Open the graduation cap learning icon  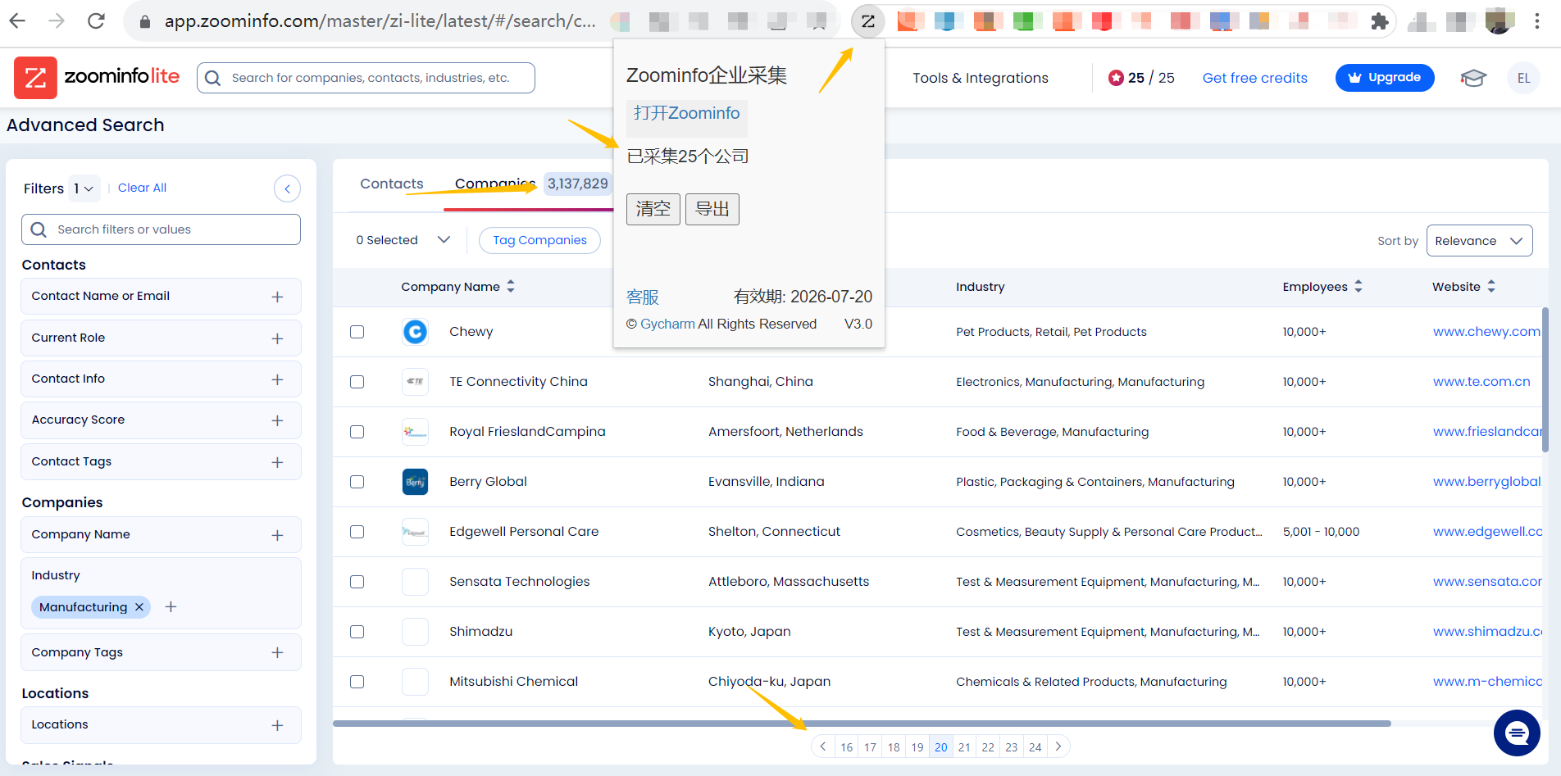[1473, 78]
